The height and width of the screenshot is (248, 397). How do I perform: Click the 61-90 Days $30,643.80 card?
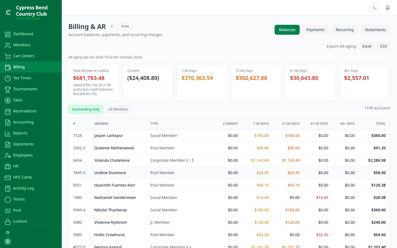tap(311, 82)
